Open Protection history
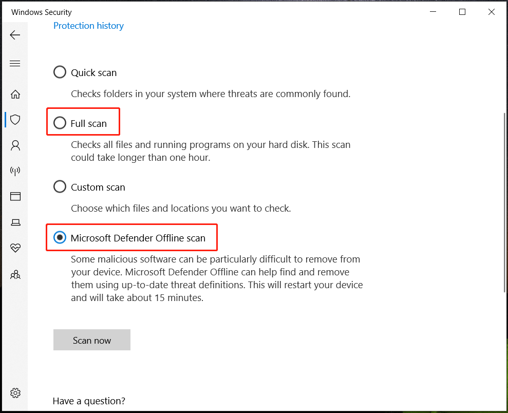The width and height of the screenshot is (508, 413). click(x=88, y=26)
